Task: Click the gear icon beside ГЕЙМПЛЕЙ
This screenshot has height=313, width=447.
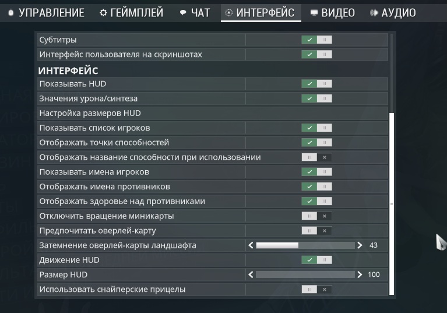Action: 103,13
